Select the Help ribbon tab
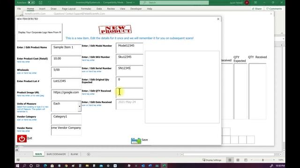The image size is (300, 168). click(x=150, y=9)
